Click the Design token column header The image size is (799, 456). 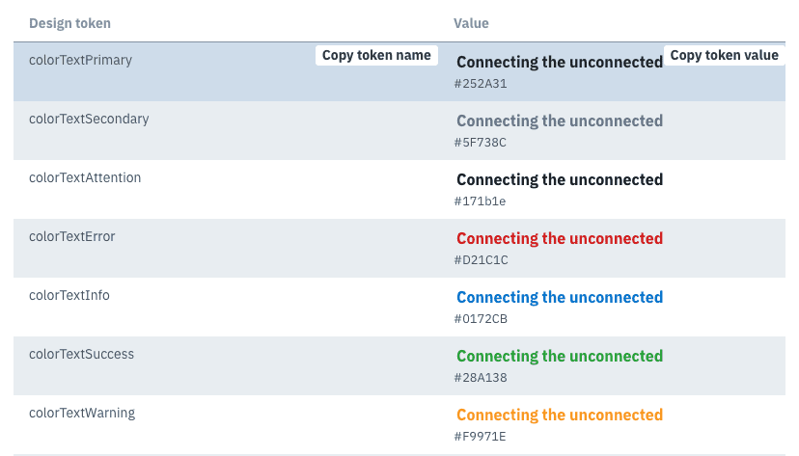click(x=70, y=22)
